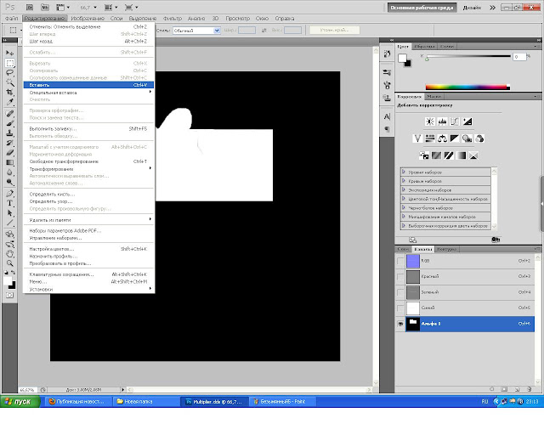This screenshot has height=435, width=544.
Task: Select the Rectangular Marquee tool
Action: [9, 63]
